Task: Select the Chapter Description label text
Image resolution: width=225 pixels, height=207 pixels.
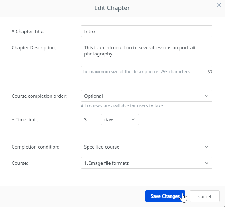Action: click(x=34, y=48)
